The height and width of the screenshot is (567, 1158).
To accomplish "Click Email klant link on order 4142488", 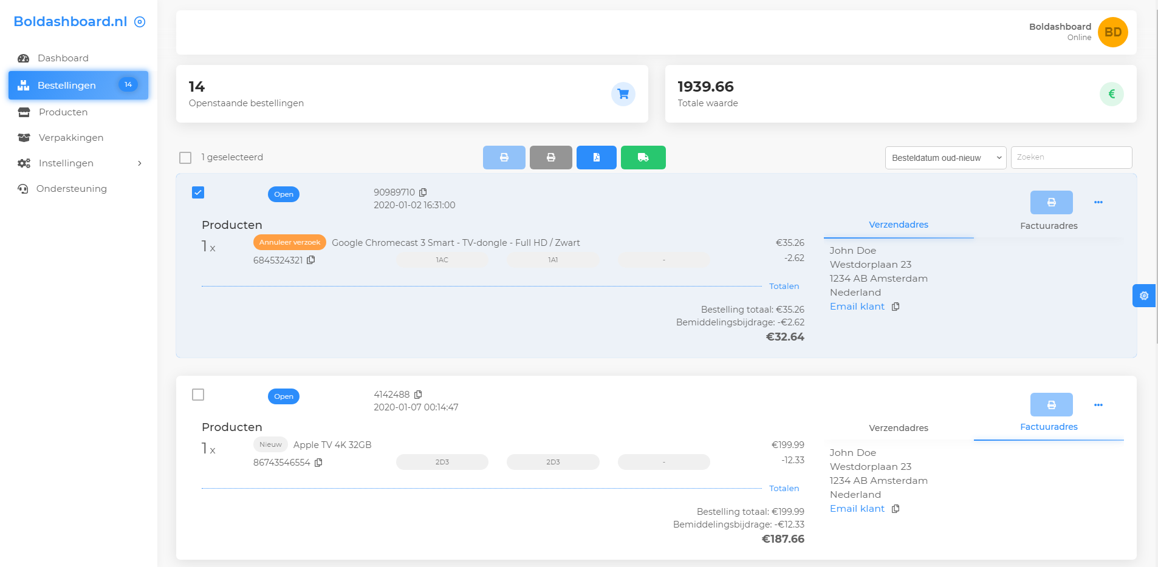I will tap(857, 509).
